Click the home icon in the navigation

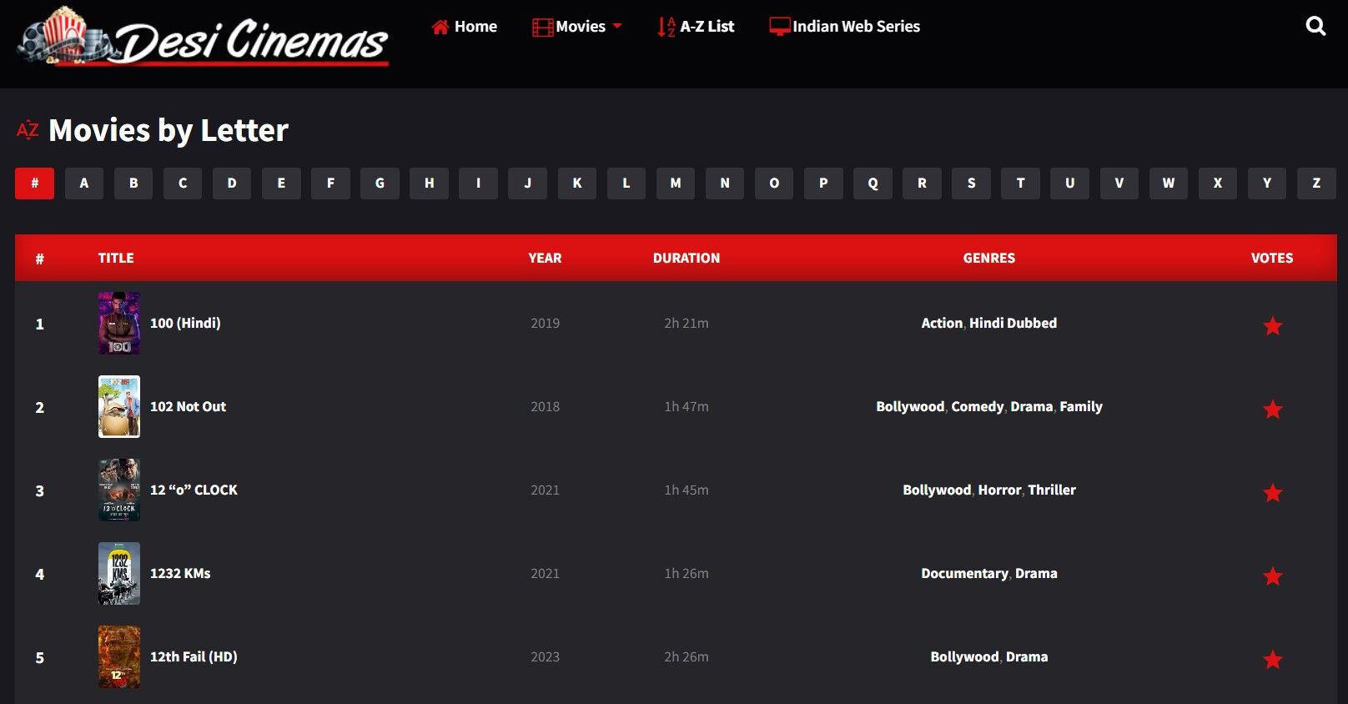coord(440,27)
